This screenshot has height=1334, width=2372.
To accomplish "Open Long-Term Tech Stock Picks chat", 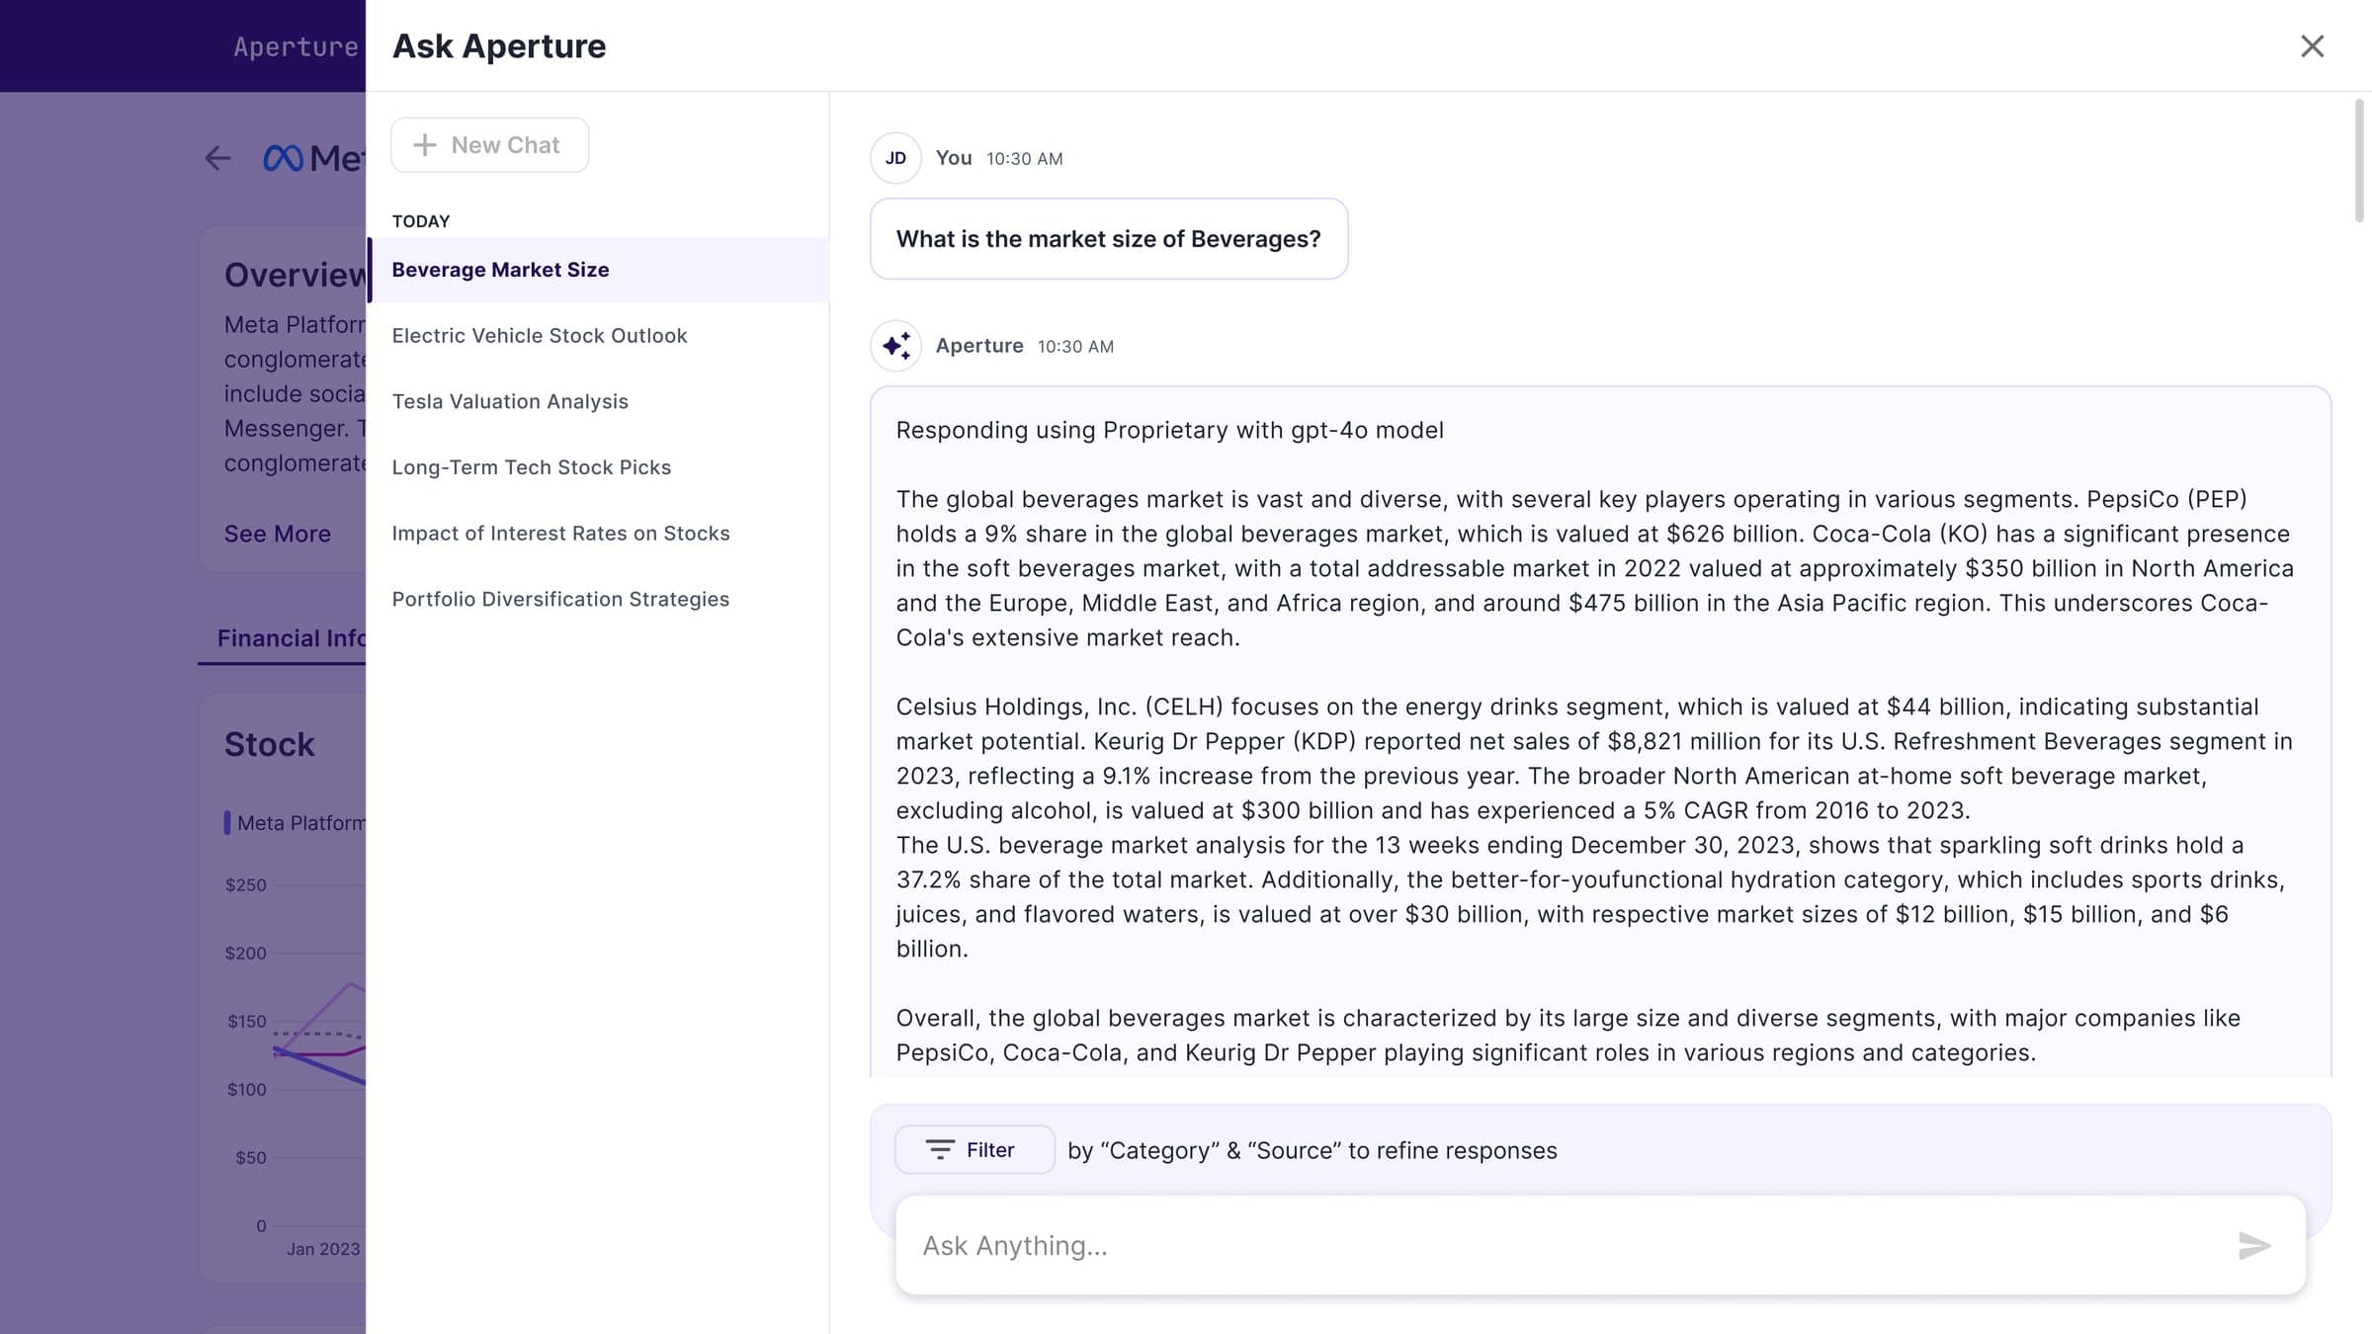I will coord(597,467).
